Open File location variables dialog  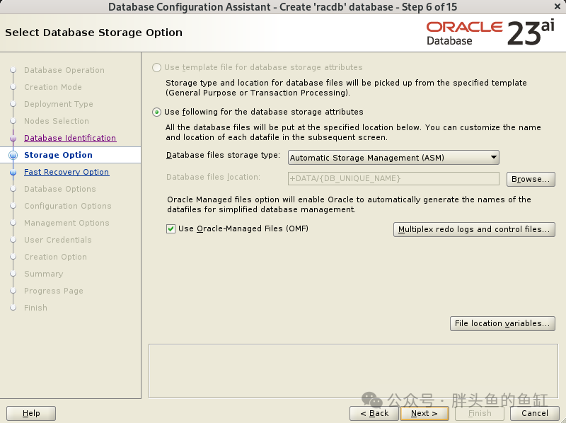[502, 323]
